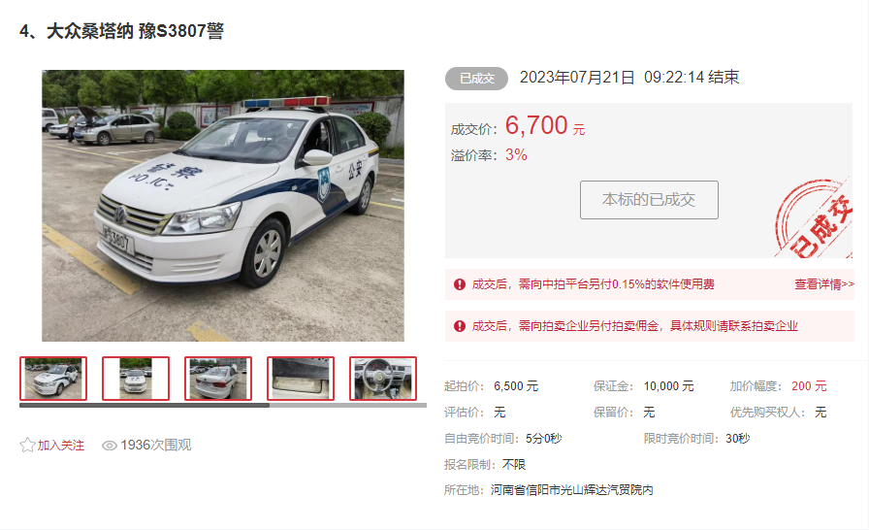869x530 pixels.
Task: Click the thumbnail strip horizontal scrollbar
Action: (x=223, y=405)
